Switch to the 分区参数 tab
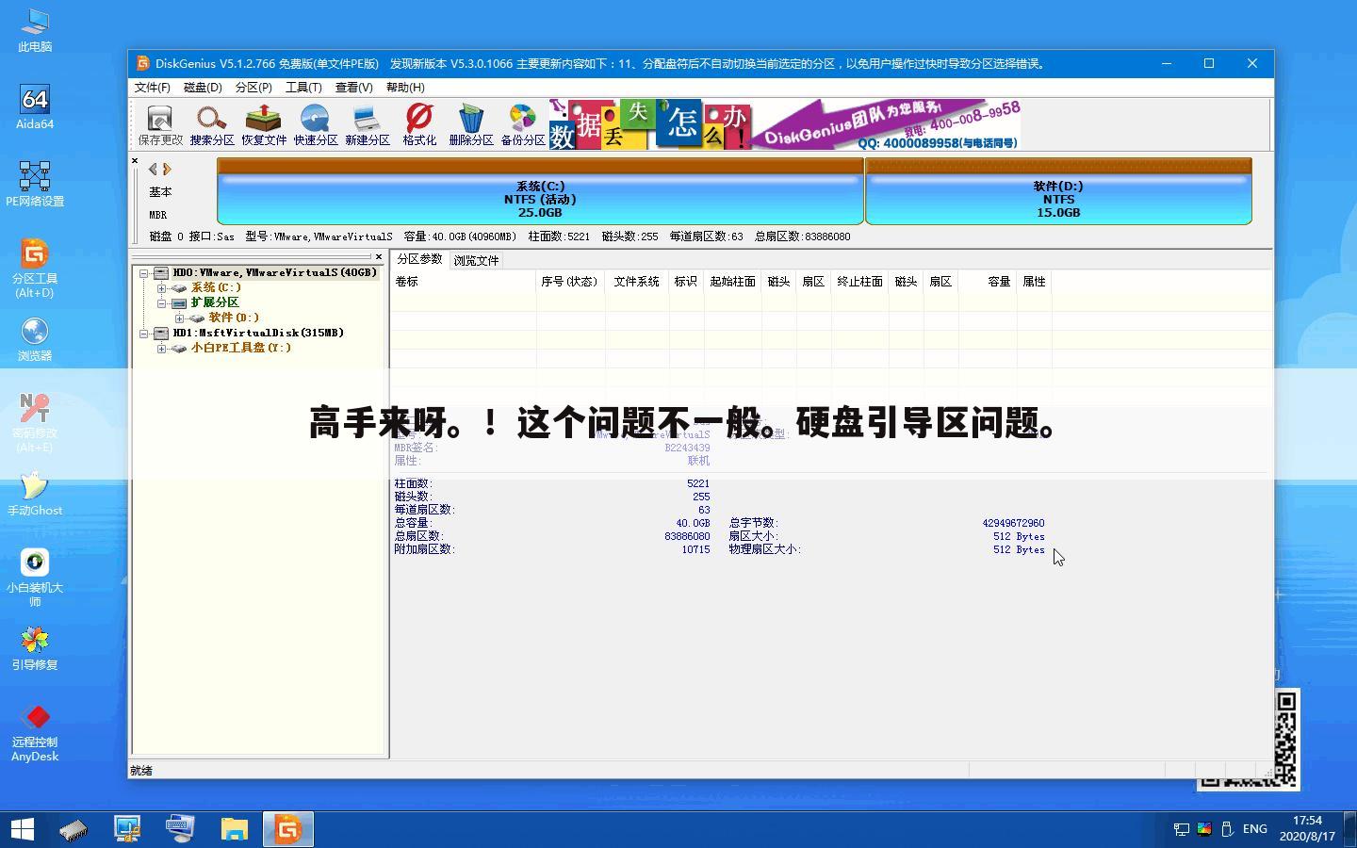Image resolution: width=1357 pixels, height=848 pixels. [419, 259]
